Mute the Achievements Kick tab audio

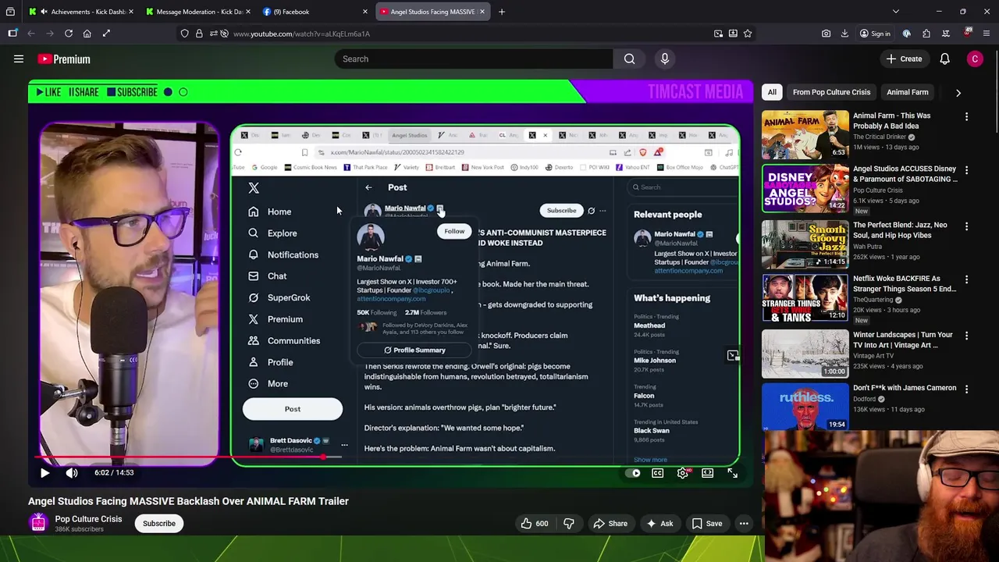point(43,12)
